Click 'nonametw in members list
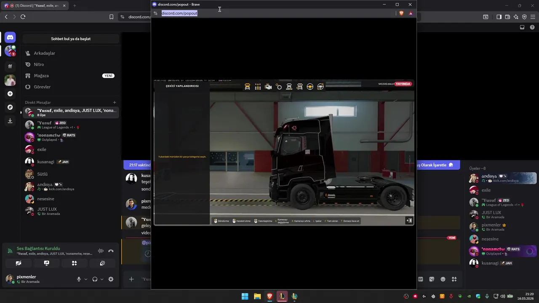The height and width of the screenshot is (303, 539). [x=502, y=251]
